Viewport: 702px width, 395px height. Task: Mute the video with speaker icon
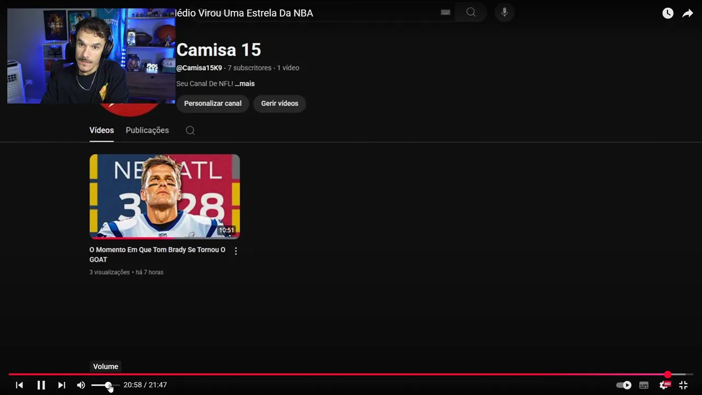point(81,385)
